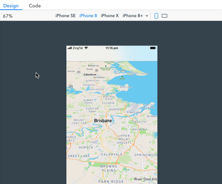Click the PARK RIDGE label on map
222x184 pixels.
point(111,181)
